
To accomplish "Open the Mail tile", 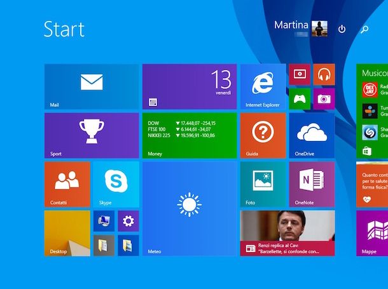I will coord(92,86).
